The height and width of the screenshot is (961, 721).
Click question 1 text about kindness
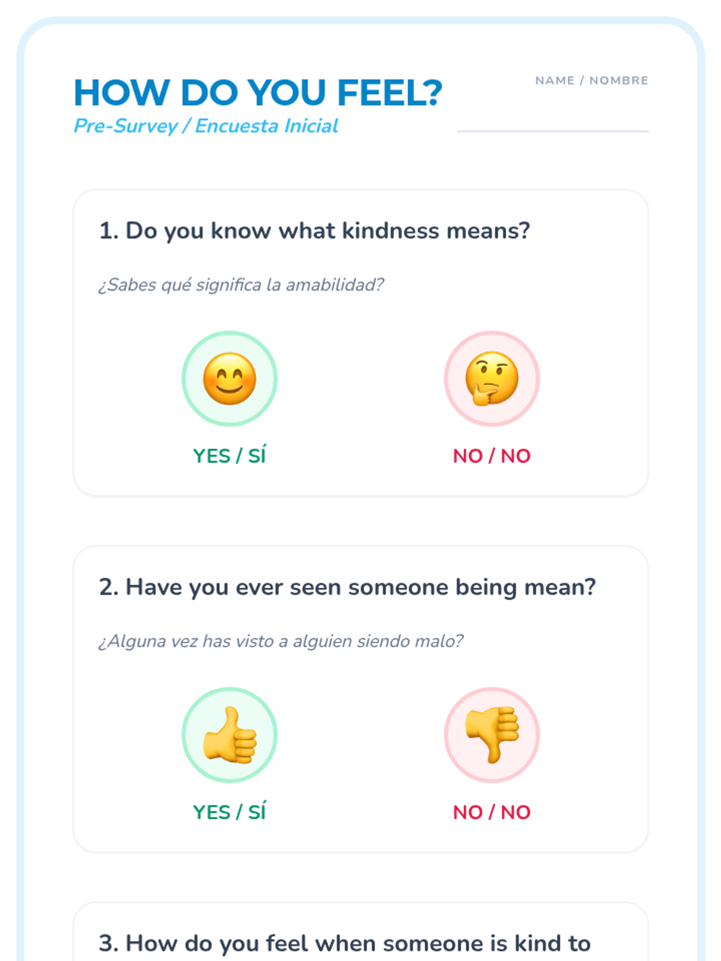pos(315,231)
